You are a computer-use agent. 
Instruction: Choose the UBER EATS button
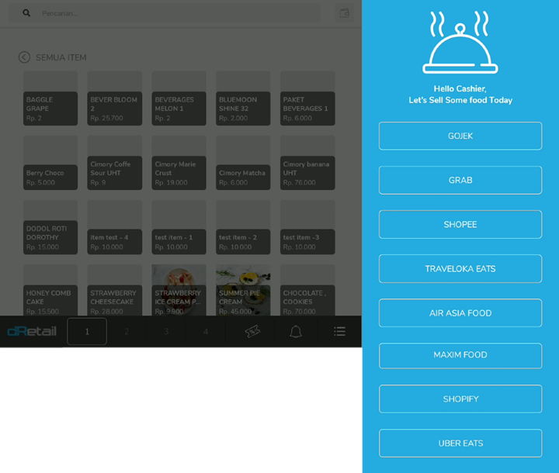460,443
